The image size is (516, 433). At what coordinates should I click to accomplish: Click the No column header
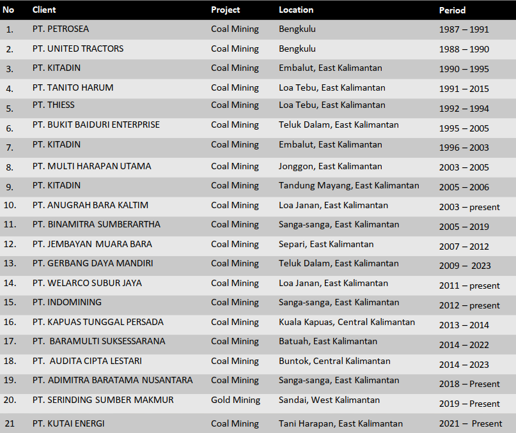[x=9, y=10]
